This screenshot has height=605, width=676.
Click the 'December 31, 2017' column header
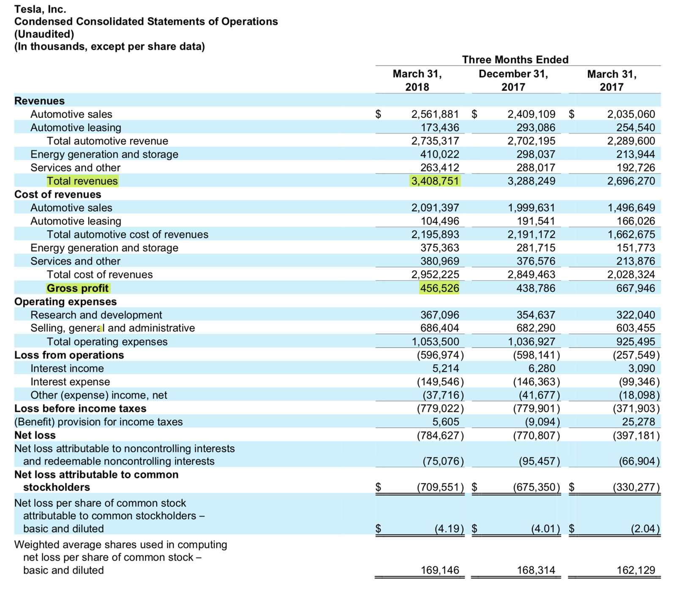[513, 80]
